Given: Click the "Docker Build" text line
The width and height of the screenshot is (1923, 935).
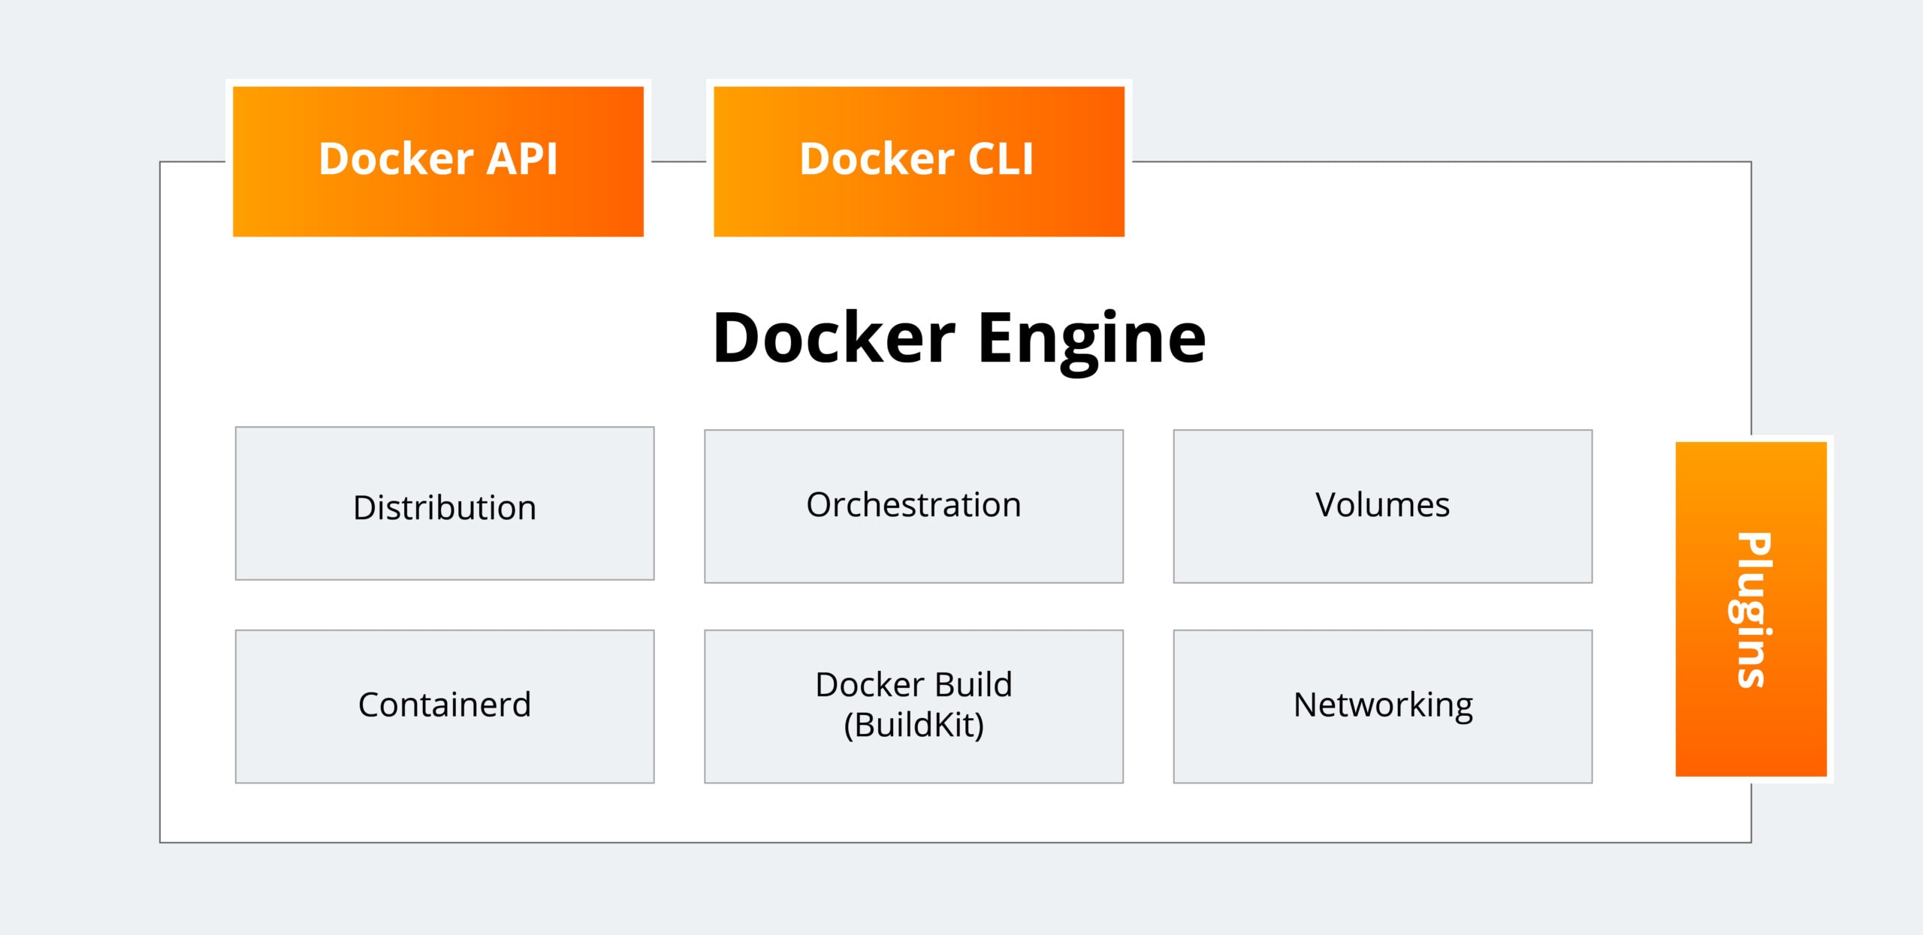Looking at the screenshot, I should pyautogui.click(x=913, y=685).
